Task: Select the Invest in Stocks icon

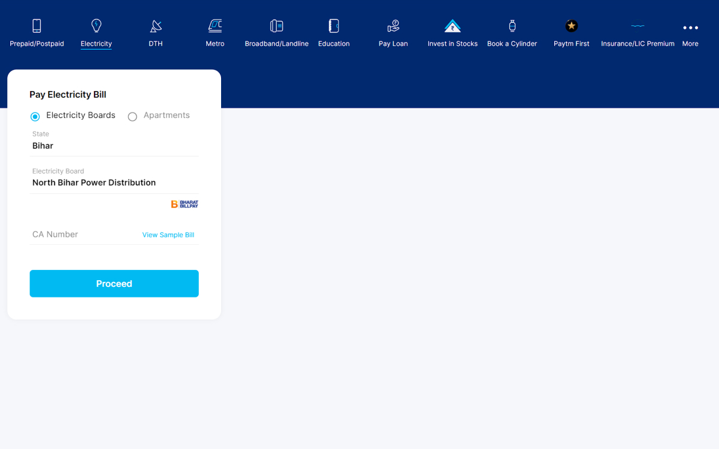Action: [x=452, y=27]
